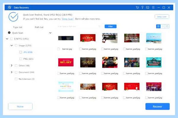The image size is (178, 118).
Task: Select the JPG tree entry label
Action: (28, 52)
